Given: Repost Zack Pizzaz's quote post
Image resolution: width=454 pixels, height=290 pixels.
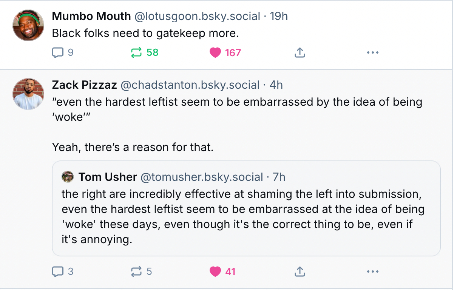Looking at the screenshot, I should click(x=136, y=271).
